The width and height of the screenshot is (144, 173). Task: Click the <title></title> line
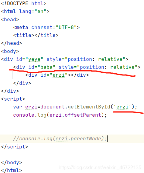36,35
